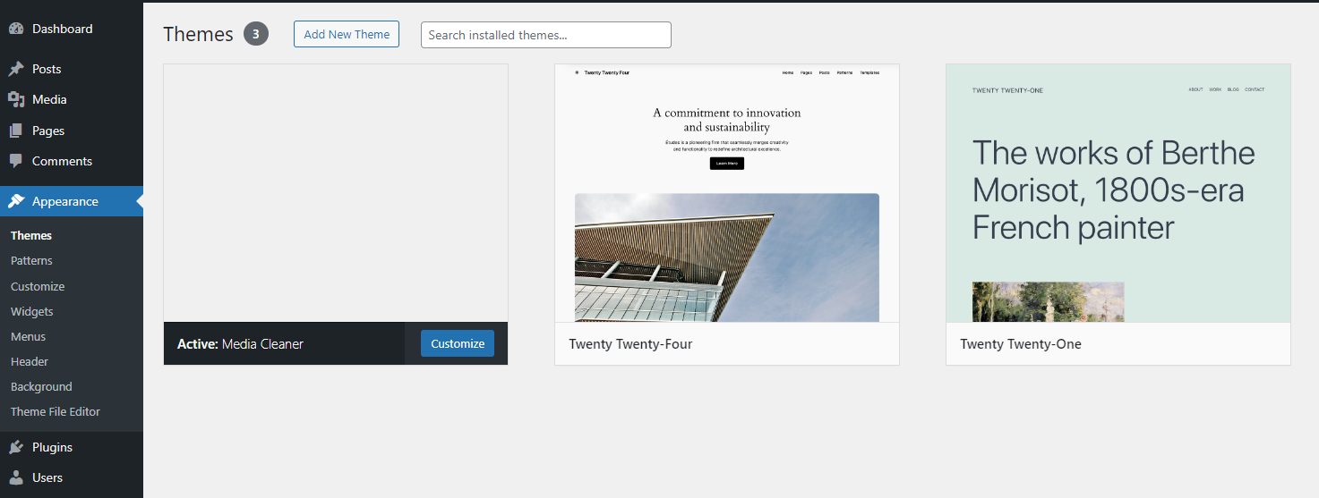Open the Background submenu link
Image resolution: width=1319 pixels, height=498 pixels.
pyautogui.click(x=41, y=386)
